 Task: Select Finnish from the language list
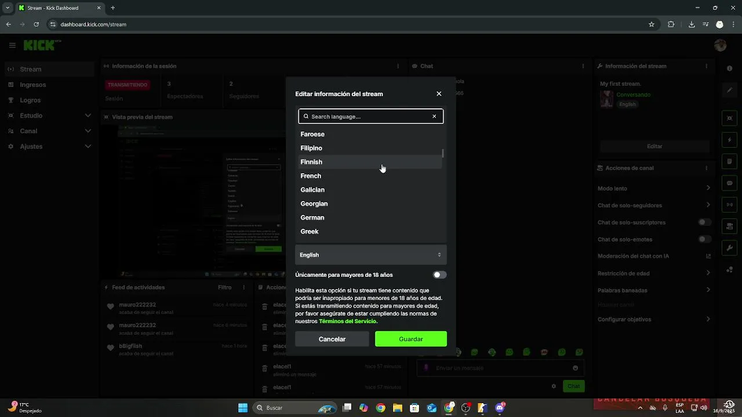click(370, 162)
